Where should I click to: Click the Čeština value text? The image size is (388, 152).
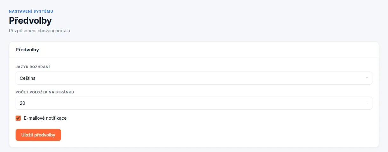click(x=28, y=78)
